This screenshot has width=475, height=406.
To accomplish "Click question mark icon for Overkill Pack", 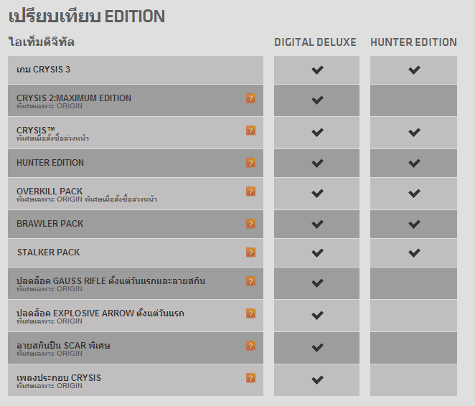I will [250, 192].
